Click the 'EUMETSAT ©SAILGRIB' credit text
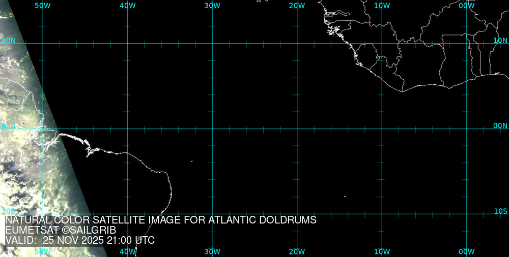This screenshot has height=257, width=509. coord(61,230)
